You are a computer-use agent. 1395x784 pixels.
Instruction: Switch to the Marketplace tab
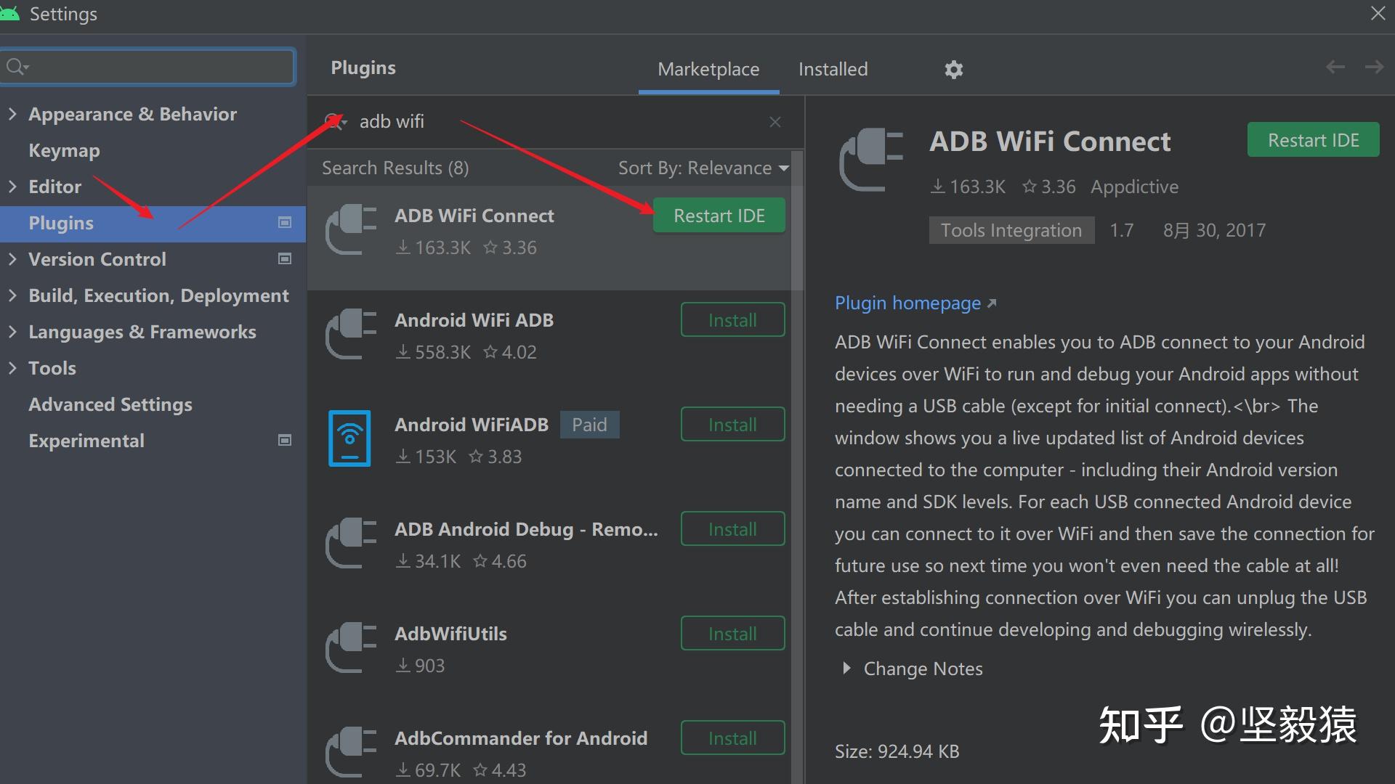[x=708, y=70]
